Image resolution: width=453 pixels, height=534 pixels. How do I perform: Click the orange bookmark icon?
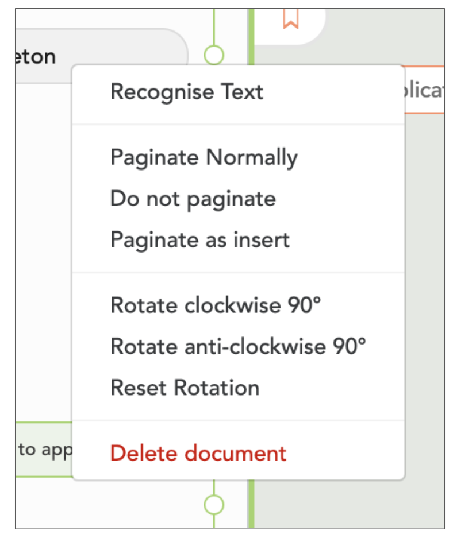tap(291, 19)
